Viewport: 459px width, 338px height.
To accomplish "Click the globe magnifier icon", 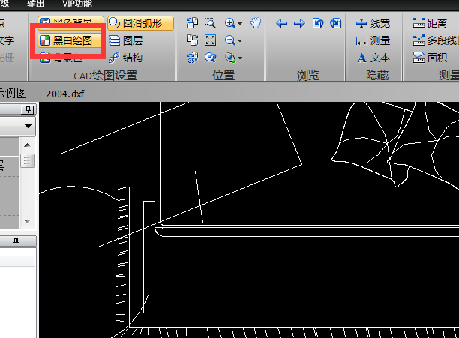I will (230, 58).
